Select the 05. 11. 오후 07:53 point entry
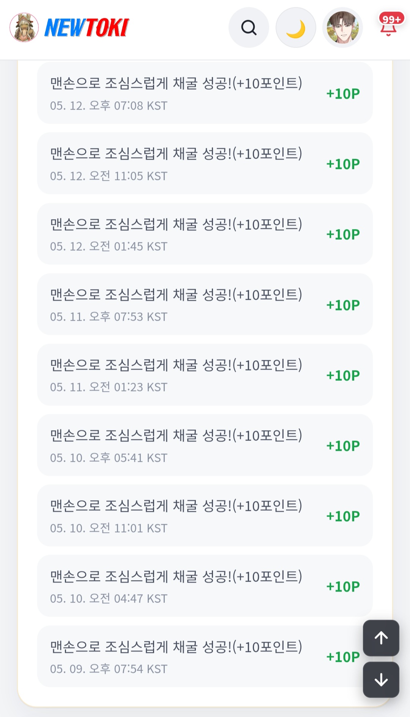Viewport: 410px width, 717px height. 205,304
